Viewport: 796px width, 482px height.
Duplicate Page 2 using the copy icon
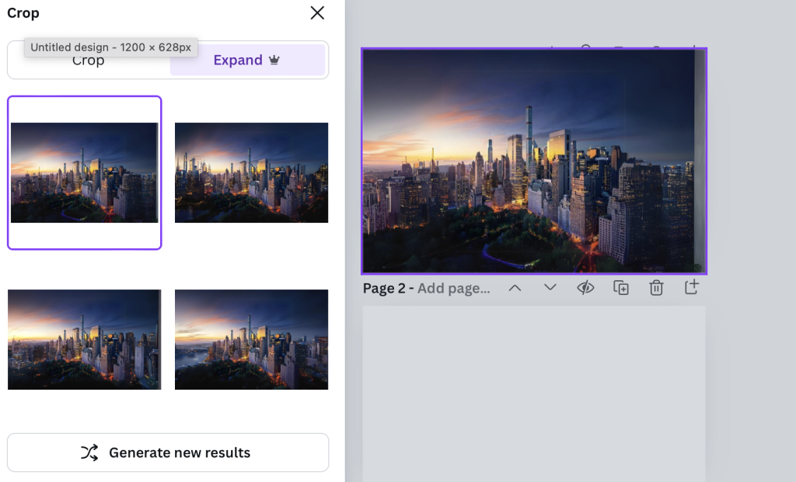tap(621, 288)
